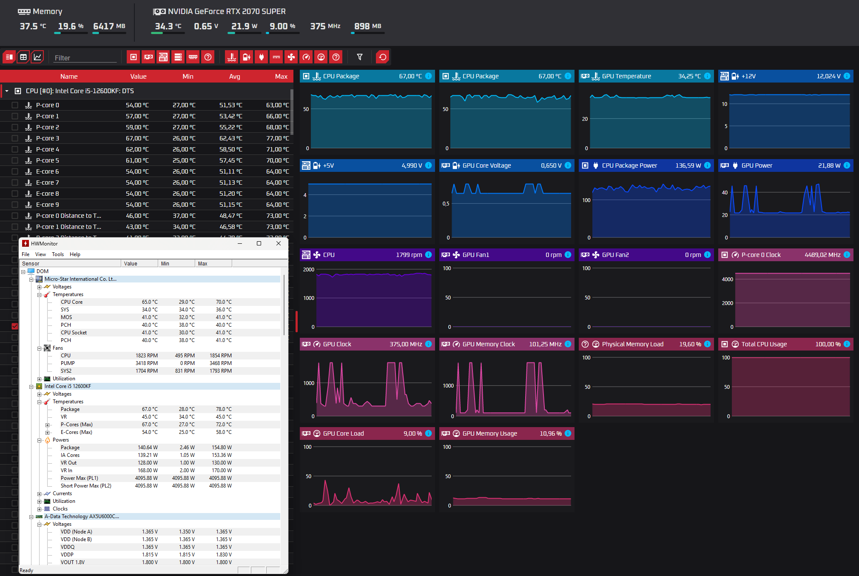Tick the E-core 6 row checkbox
This screenshot has height=576, width=859.
(15, 171)
